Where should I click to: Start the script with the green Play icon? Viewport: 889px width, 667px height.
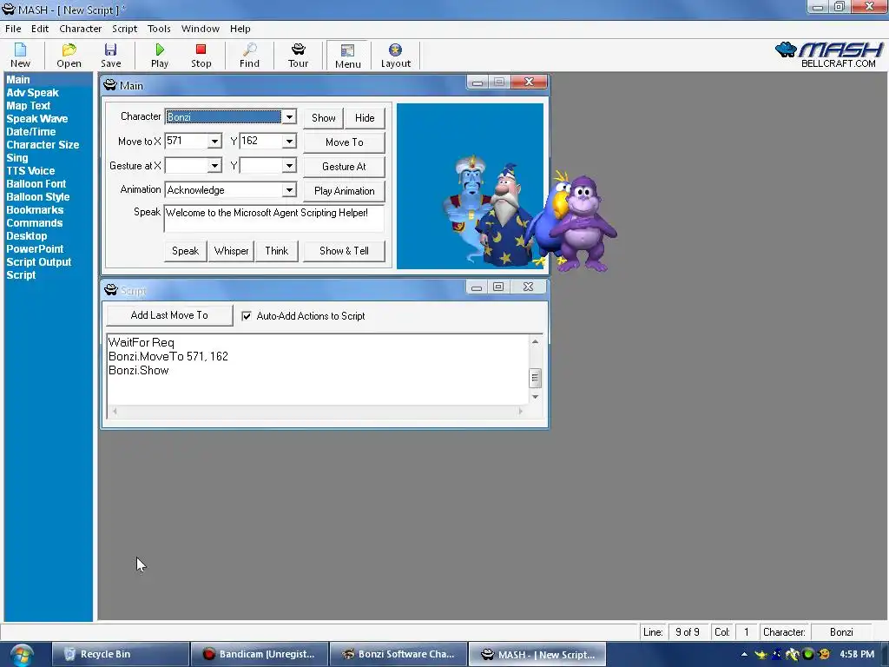coord(160,55)
